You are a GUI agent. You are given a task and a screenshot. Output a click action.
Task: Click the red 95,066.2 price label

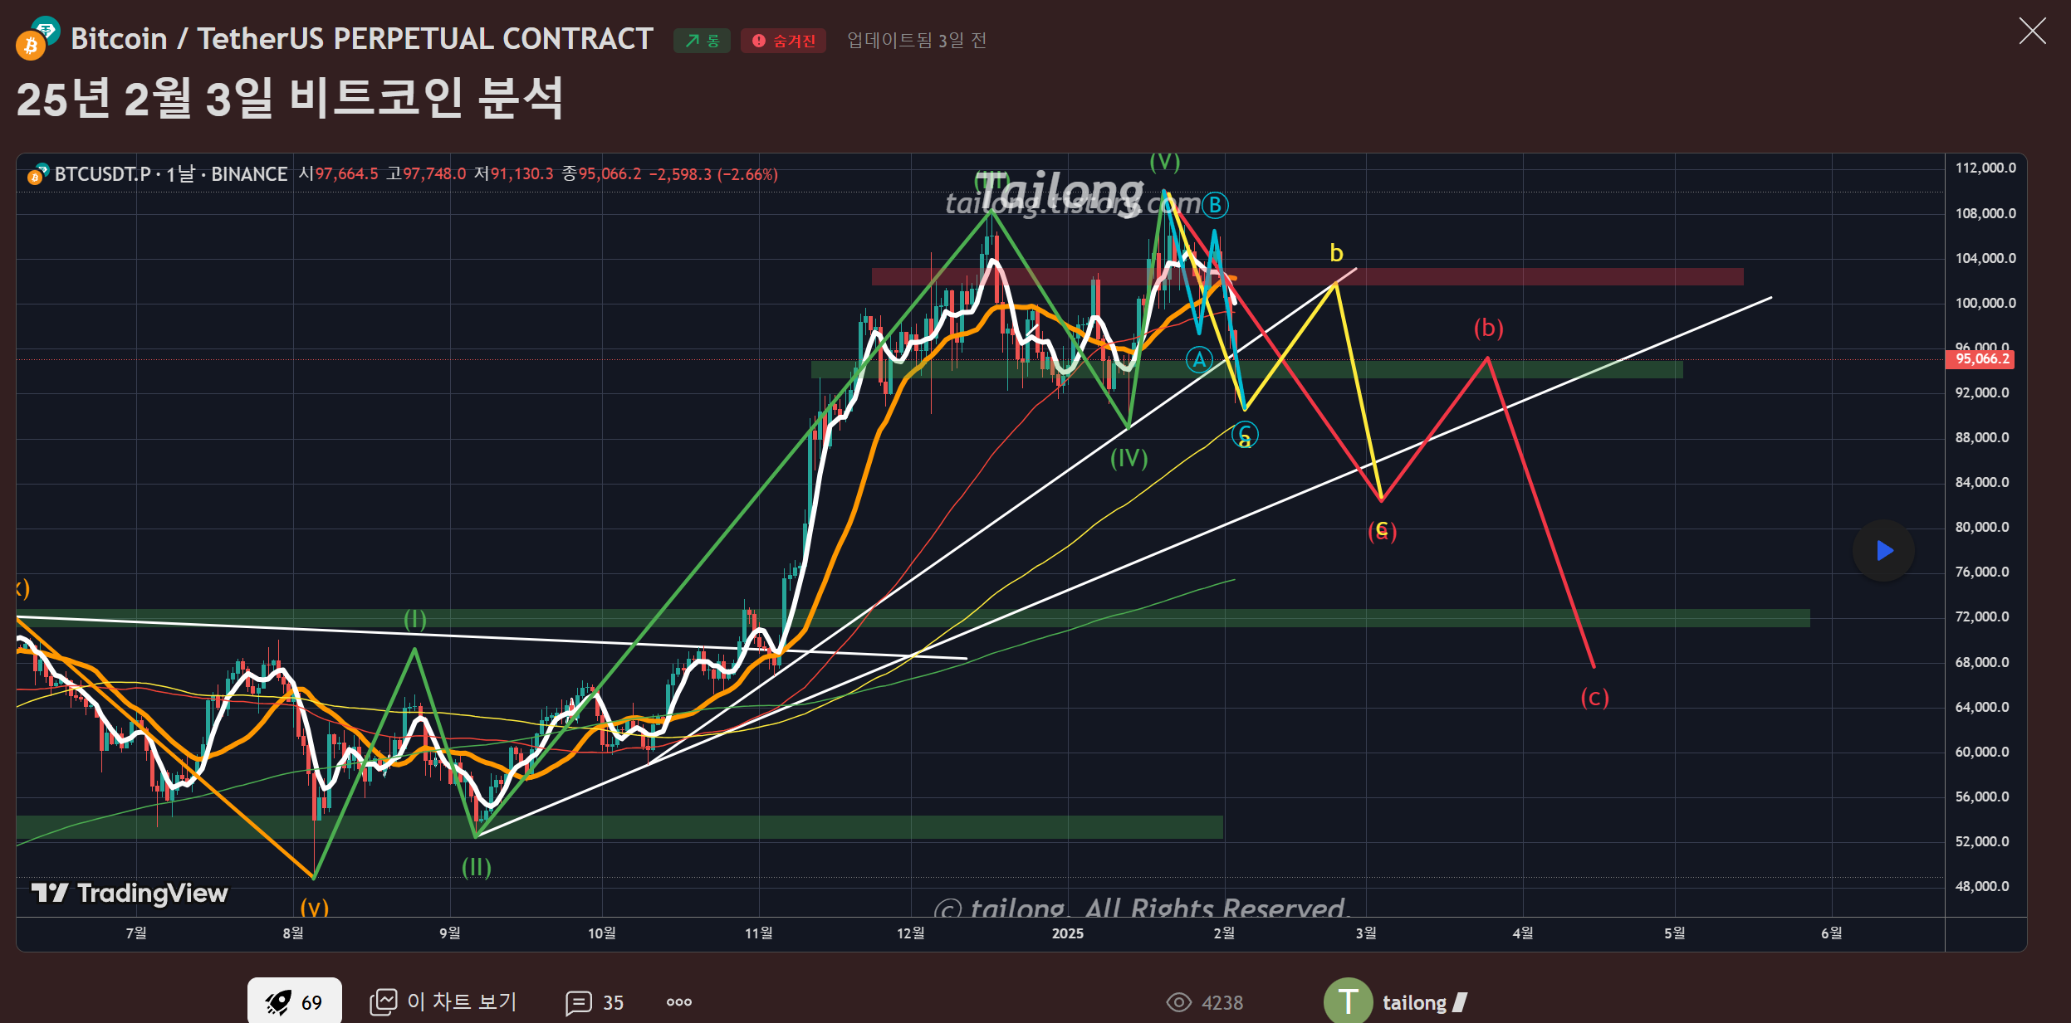(x=1981, y=359)
